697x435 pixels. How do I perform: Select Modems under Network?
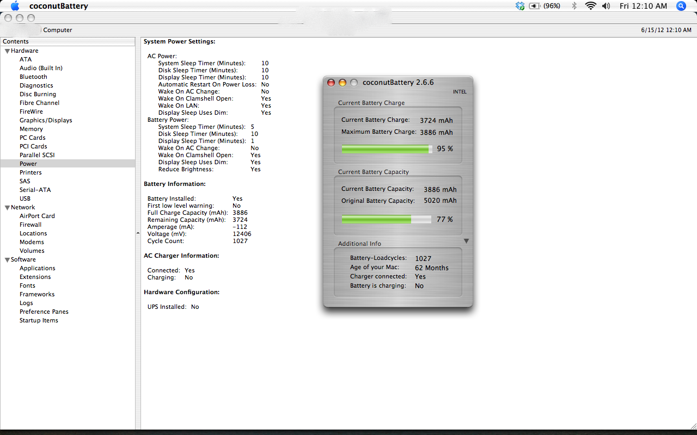coord(32,242)
